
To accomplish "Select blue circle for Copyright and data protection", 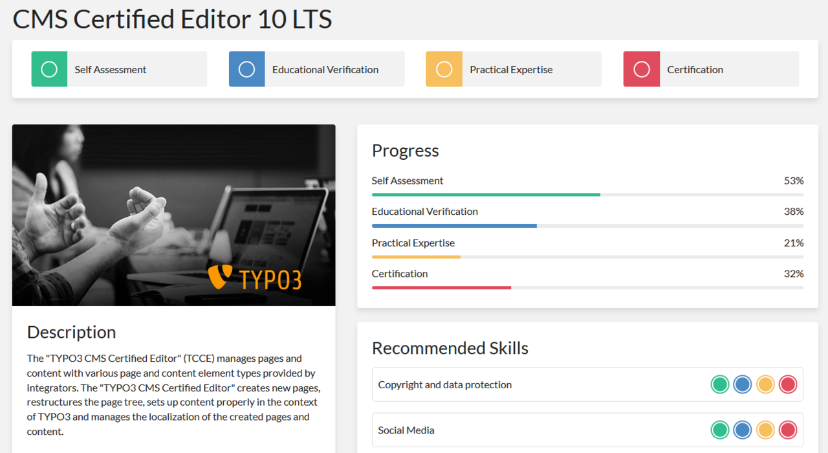I will (743, 384).
